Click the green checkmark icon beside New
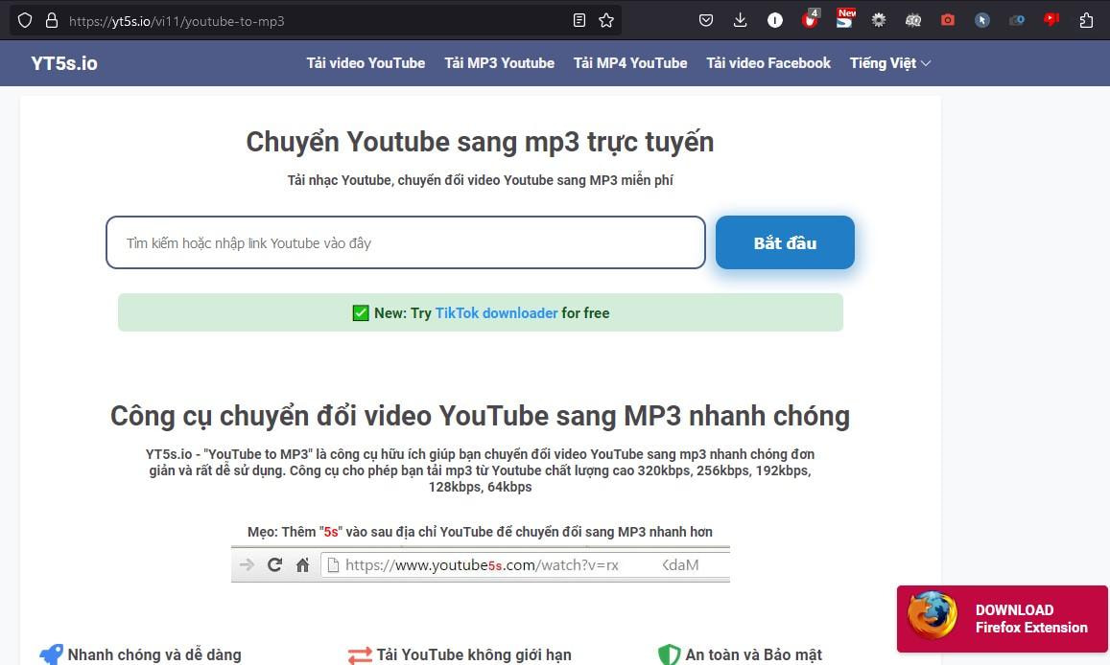The width and height of the screenshot is (1110, 665). click(x=361, y=313)
